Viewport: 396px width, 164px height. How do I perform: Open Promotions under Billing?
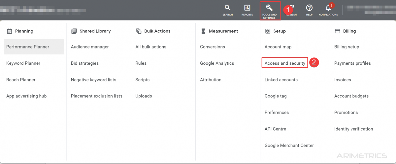pyautogui.click(x=346, y=113)
